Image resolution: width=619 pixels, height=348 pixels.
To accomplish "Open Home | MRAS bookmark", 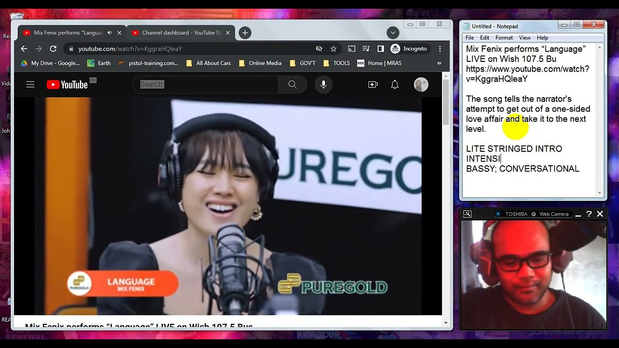I will (379, 63).
